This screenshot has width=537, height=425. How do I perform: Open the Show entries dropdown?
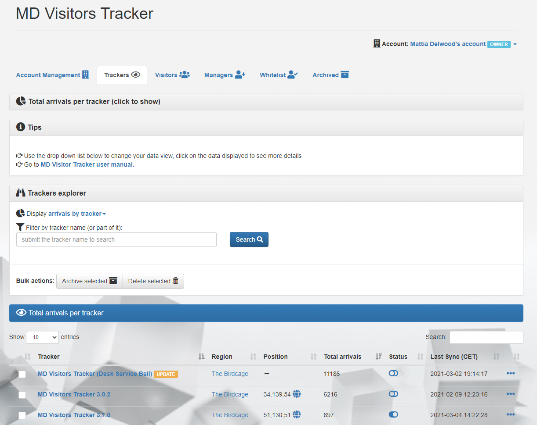tap(42, 337)
